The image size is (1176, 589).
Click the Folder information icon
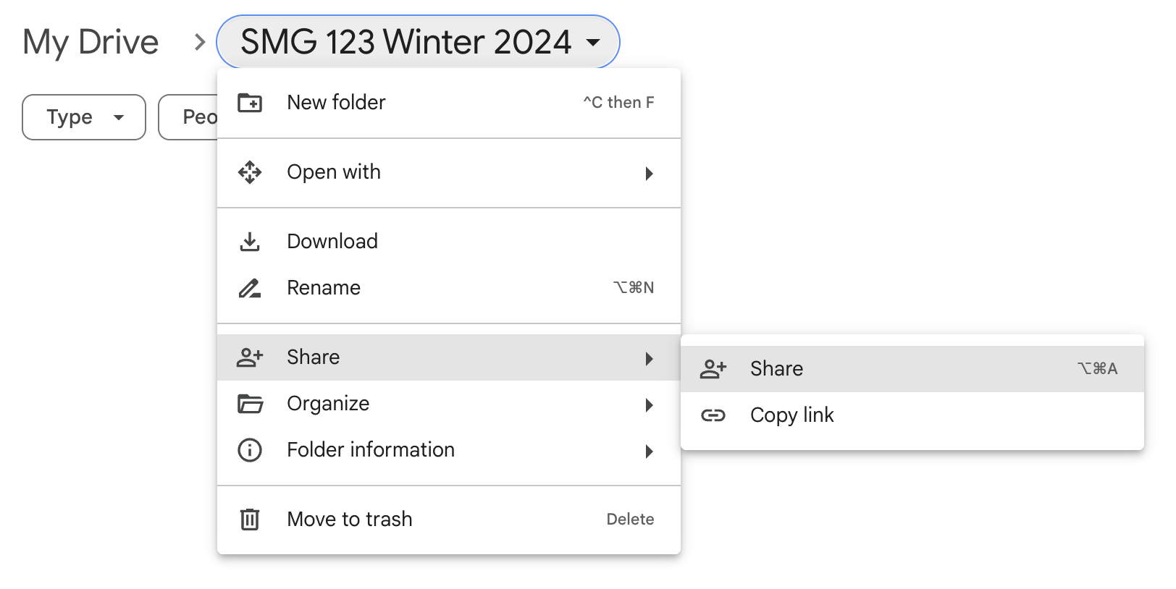click(250, 450)
